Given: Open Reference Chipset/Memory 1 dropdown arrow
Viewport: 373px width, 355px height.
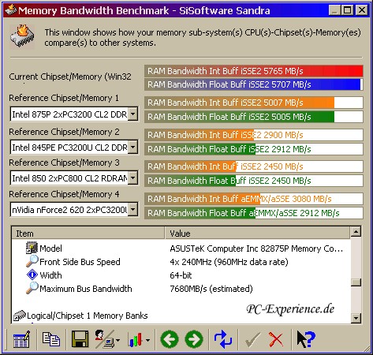Looking at the screenshot, I should pos(133,114).
